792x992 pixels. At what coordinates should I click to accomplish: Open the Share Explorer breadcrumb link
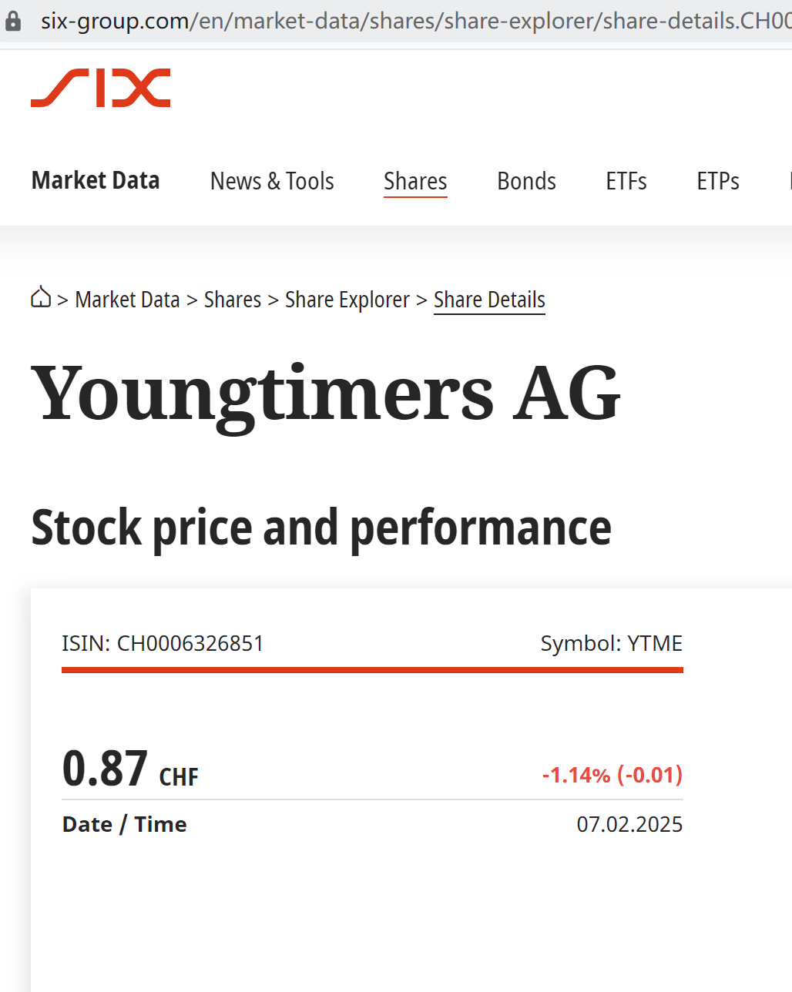347,300
